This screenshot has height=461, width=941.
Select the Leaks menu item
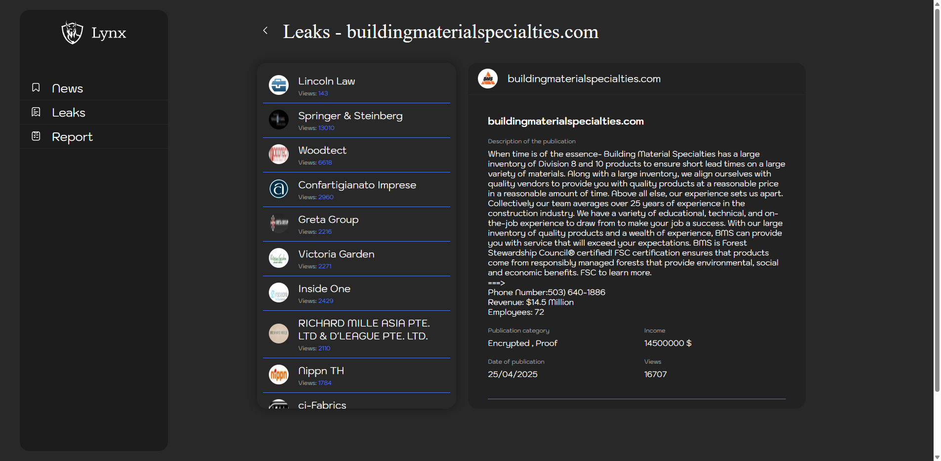[69, 113]
